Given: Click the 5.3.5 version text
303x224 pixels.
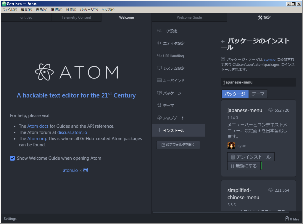Looking at the screenshot, I should click(x=231, y=205).
